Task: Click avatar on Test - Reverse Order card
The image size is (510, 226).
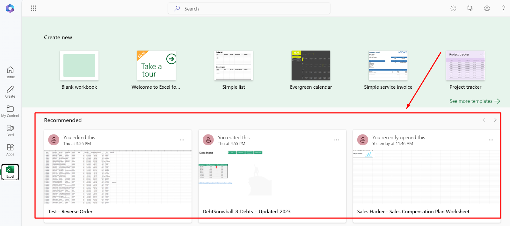Action: point(54,140)
